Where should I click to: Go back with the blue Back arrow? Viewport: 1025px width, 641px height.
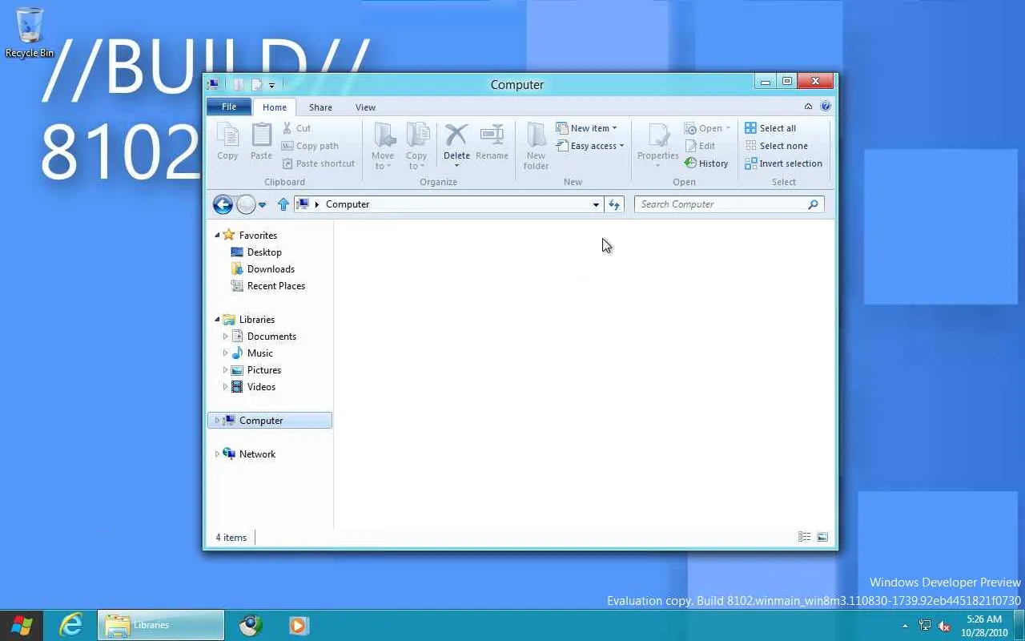(223, 204)
